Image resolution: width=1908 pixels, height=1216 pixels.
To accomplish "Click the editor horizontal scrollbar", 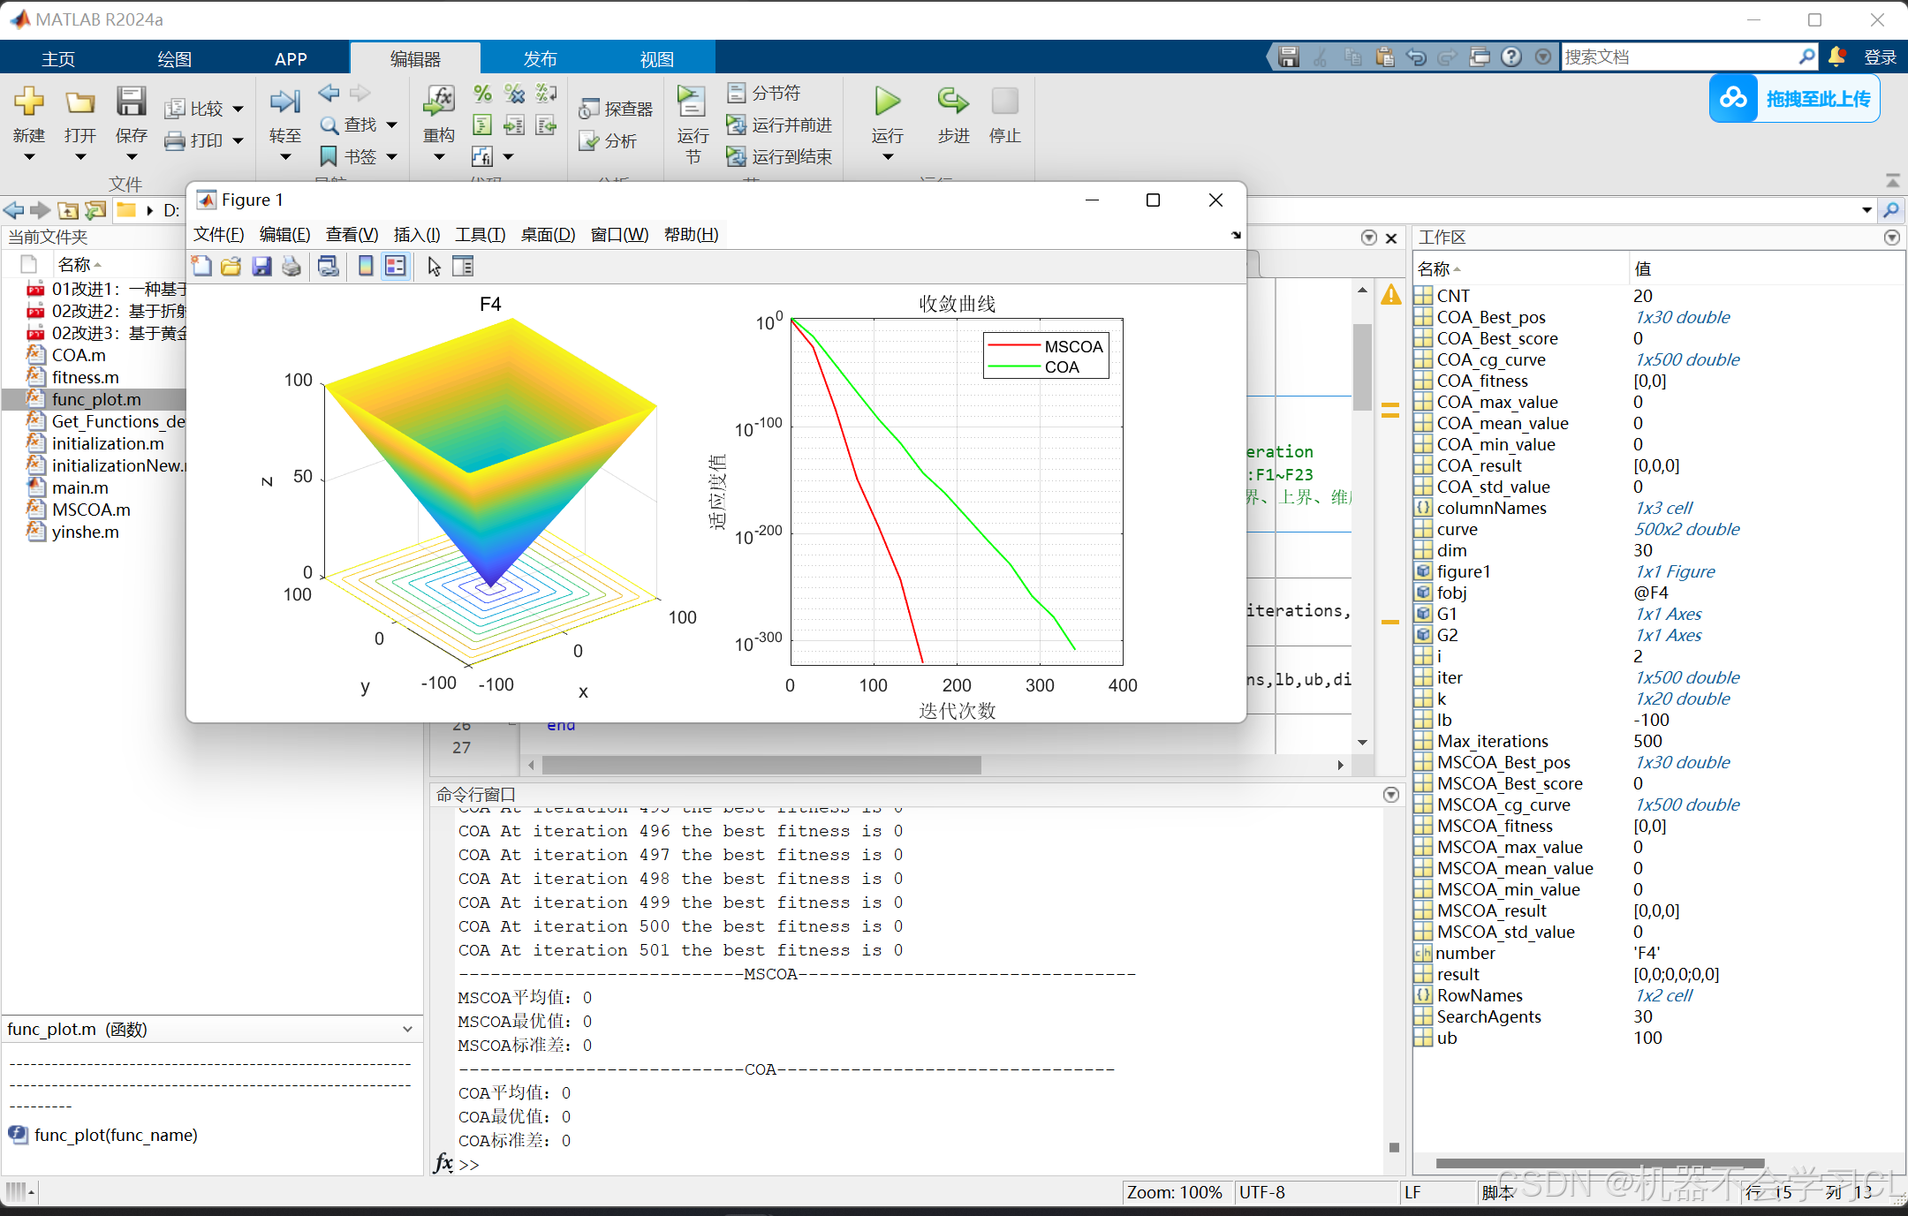I will coord(761,765).
